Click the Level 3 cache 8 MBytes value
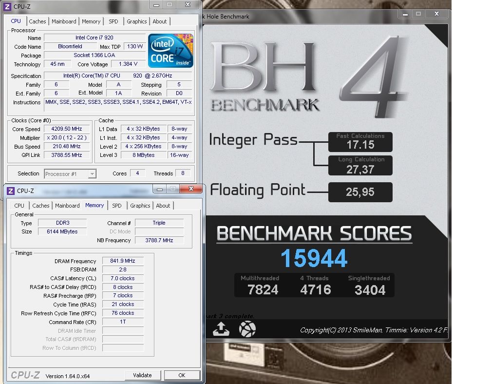Image resolution: width=491 pixels, height=384 pixels. pos(143,155)
